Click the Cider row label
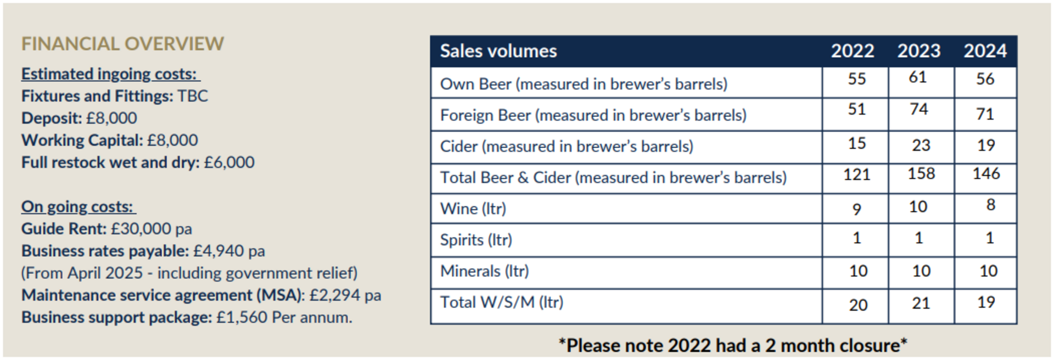1054x361 pixels. [567, 146]
